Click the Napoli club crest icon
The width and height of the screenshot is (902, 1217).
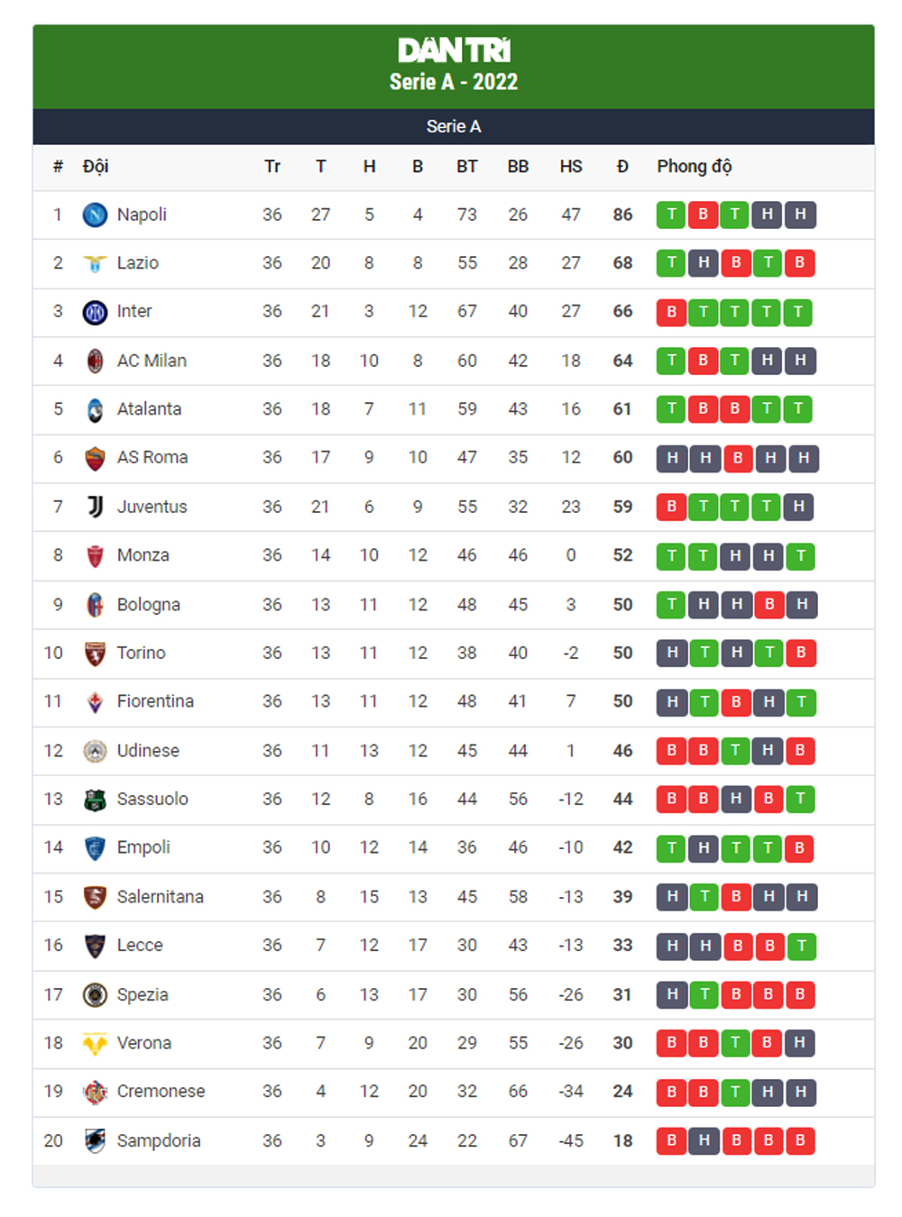pos(95,215)
